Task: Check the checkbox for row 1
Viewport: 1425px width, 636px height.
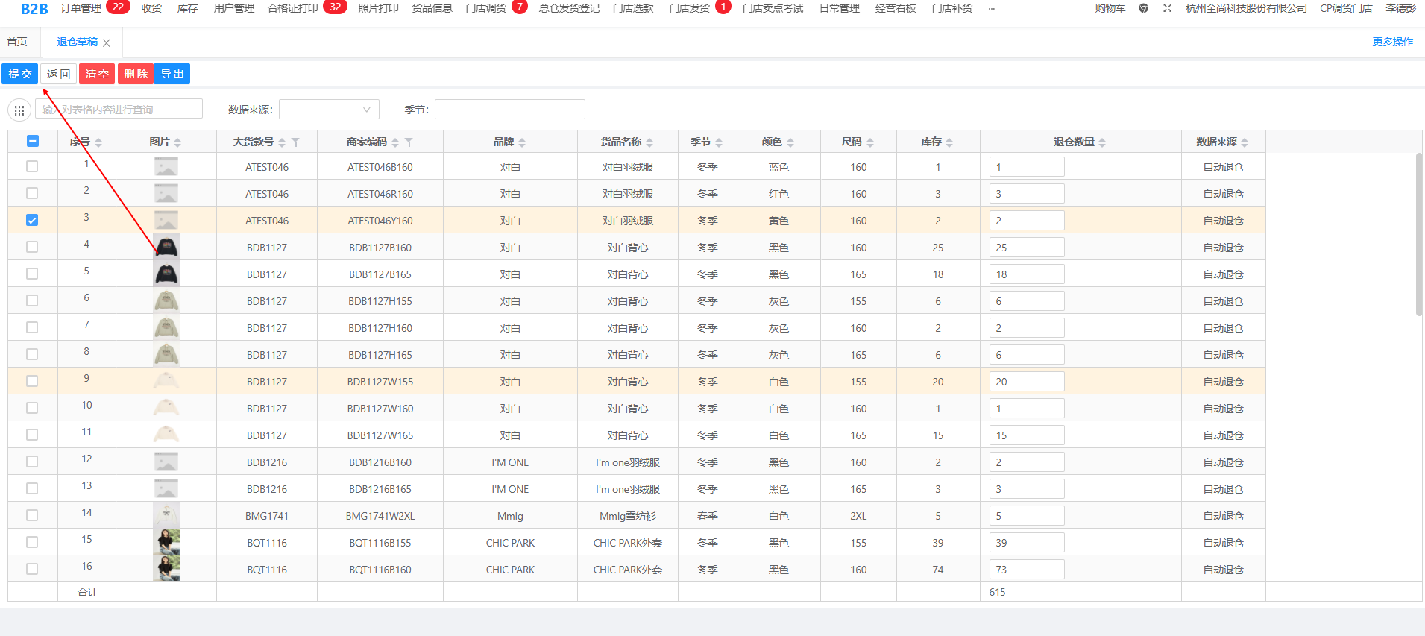Action: tap(32, 166)
